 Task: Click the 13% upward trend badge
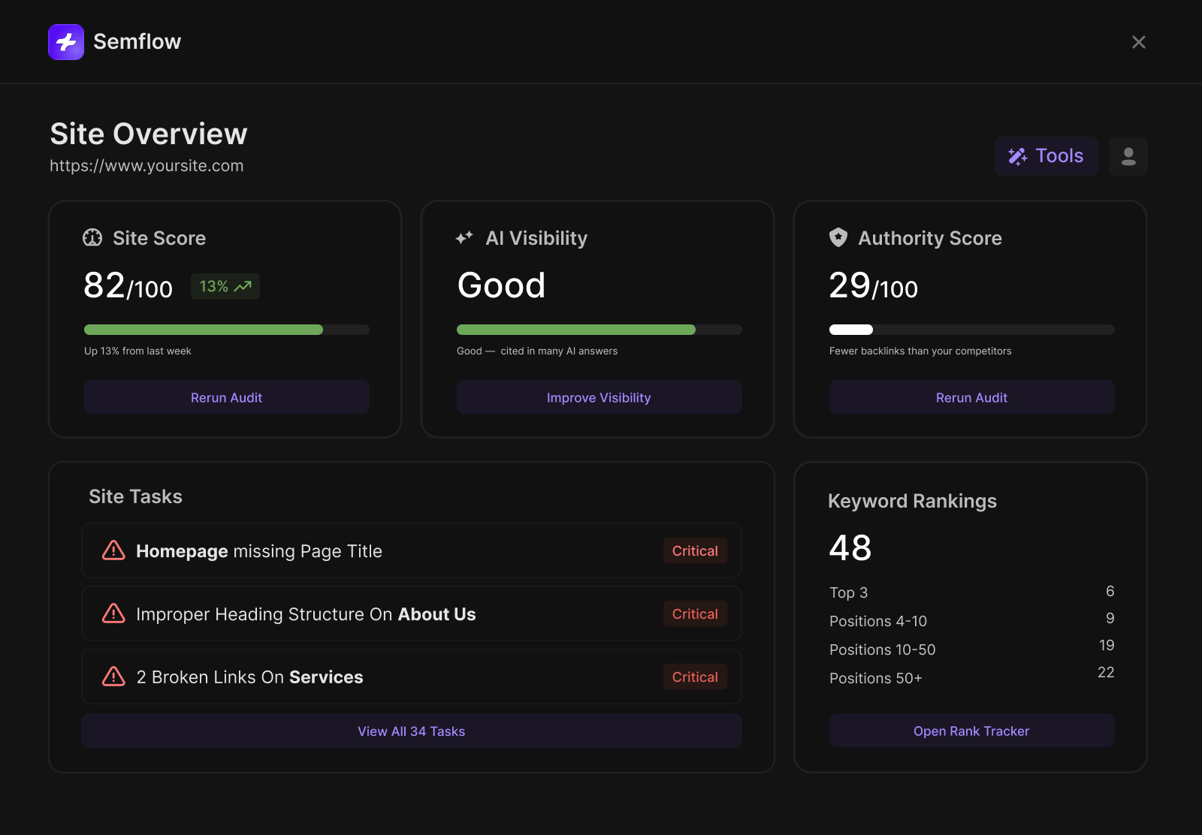point(225,286)
